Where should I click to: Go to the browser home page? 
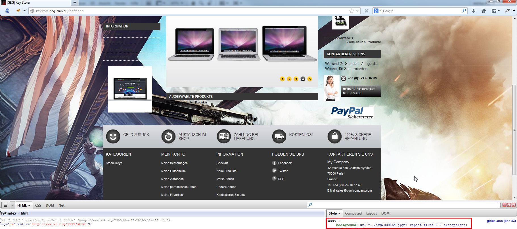coord(484,11)
